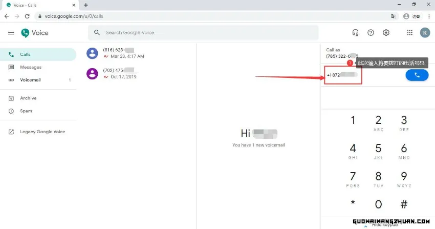The height and width of the screenshot is (229, 435).
Task: Open the browser guest profile button
Action: click(x=412, y=16)
